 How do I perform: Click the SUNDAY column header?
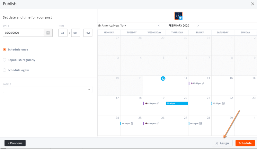pos(245,32)
